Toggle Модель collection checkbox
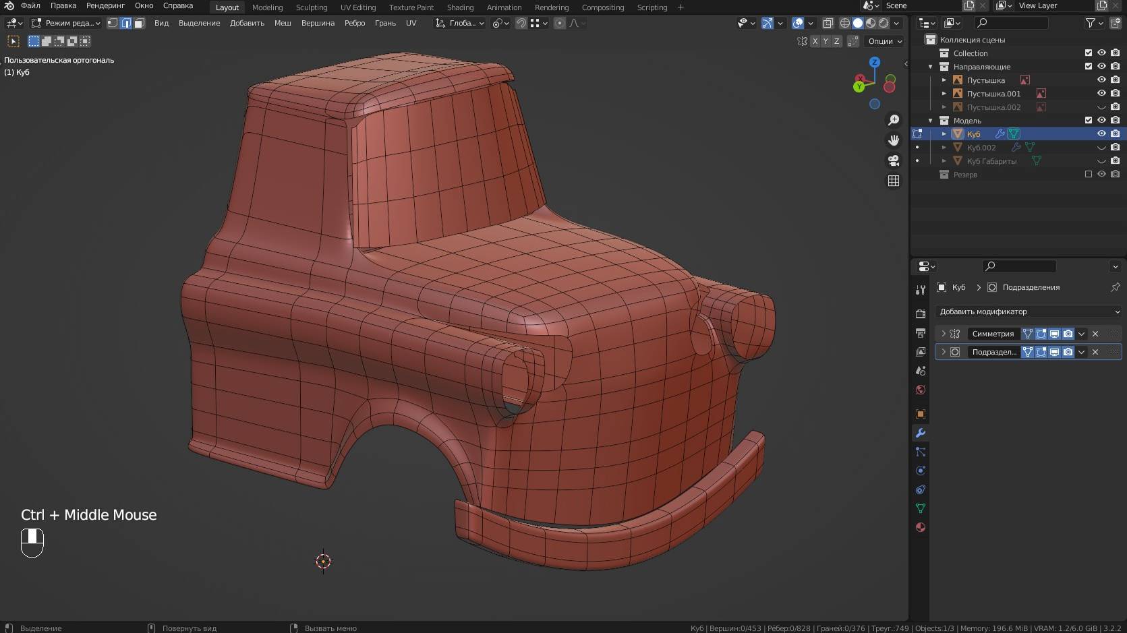This screenshot has width=1127, height=633. click(x=1088, y=120)
